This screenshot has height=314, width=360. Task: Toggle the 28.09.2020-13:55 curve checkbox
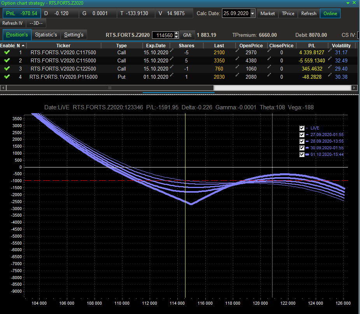(x=302, y=141)
